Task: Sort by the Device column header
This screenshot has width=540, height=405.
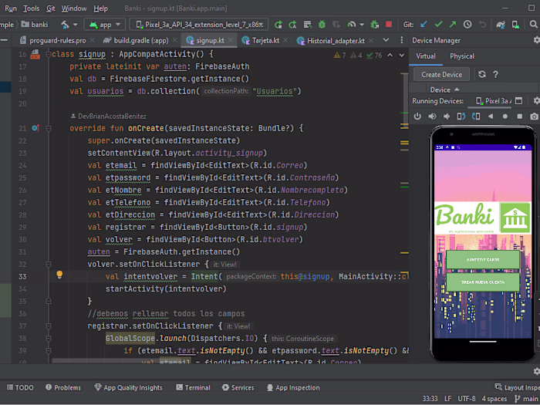Action: [440, 89]
